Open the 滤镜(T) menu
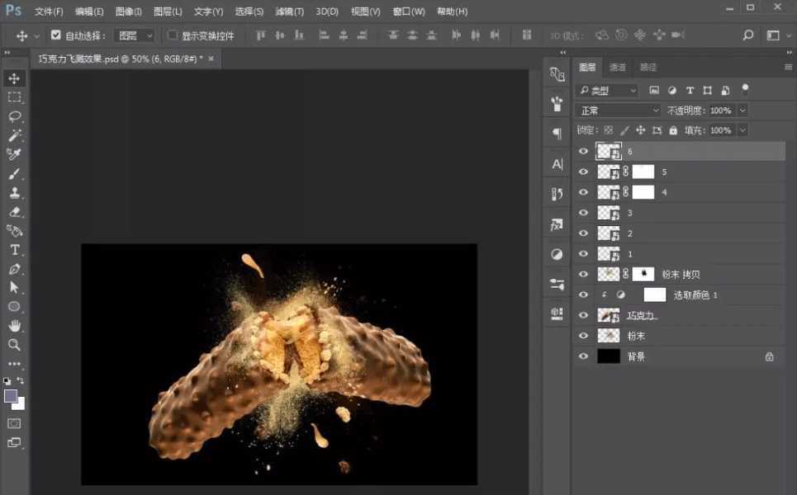This screenshot has width=797, height=495. pos(289,12)
